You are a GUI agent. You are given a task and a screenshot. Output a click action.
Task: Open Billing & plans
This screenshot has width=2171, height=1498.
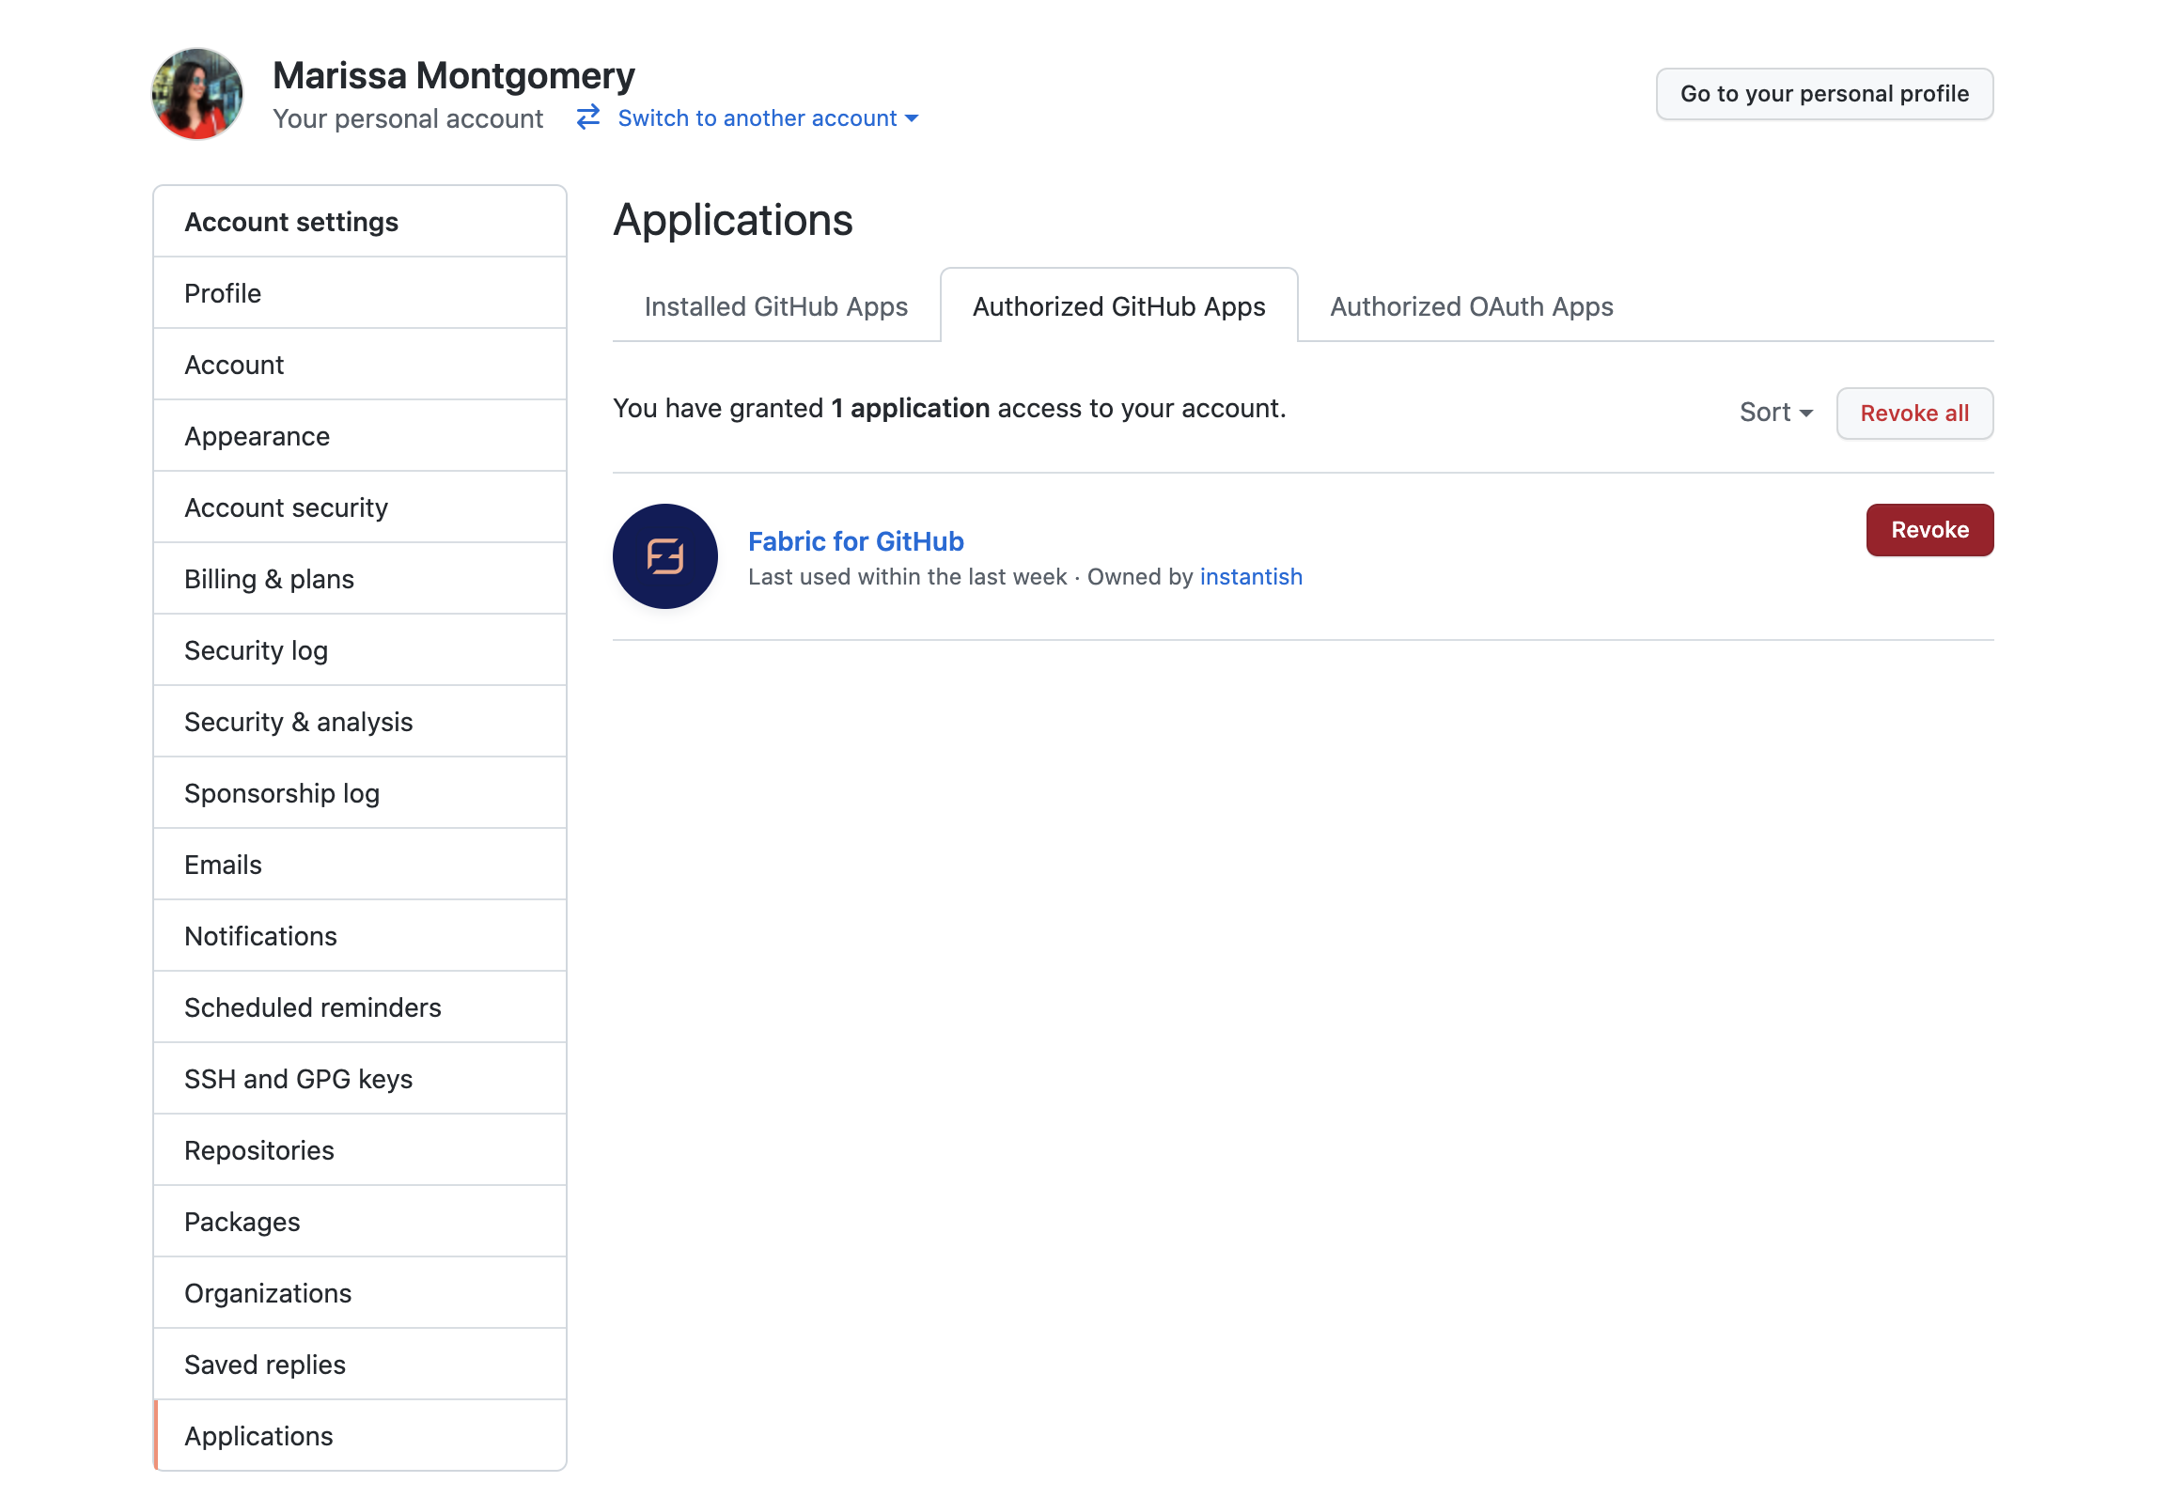click(x=360, y=579)
